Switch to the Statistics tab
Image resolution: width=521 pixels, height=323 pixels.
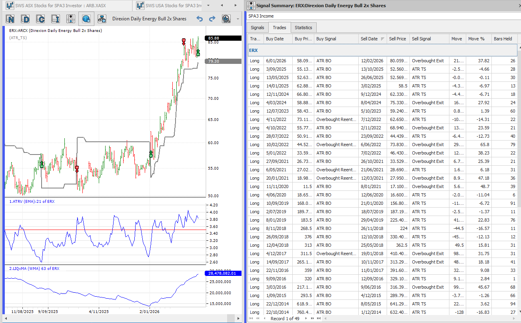[303, 28]
